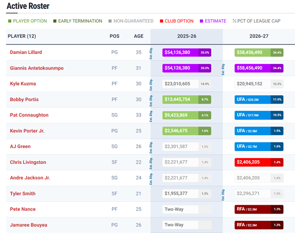295x233 pixels.
Task: Click Ext. Elig. marker in Tyler Smith's row
Action: tap(223, 195)
